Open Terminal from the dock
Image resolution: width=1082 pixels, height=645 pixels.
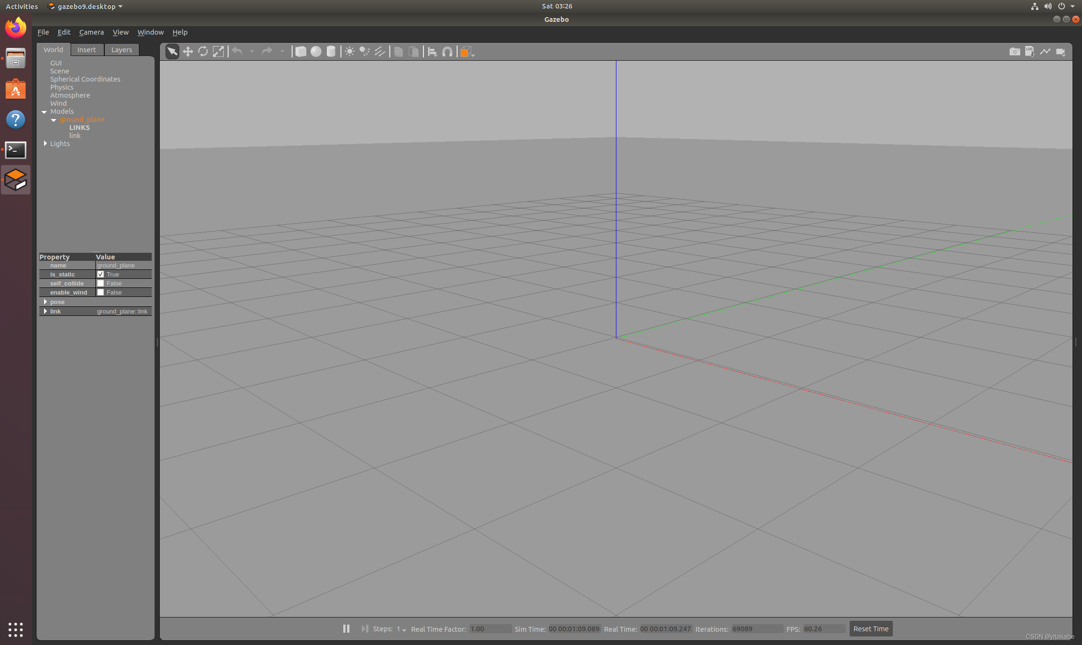tap(16, 150)
